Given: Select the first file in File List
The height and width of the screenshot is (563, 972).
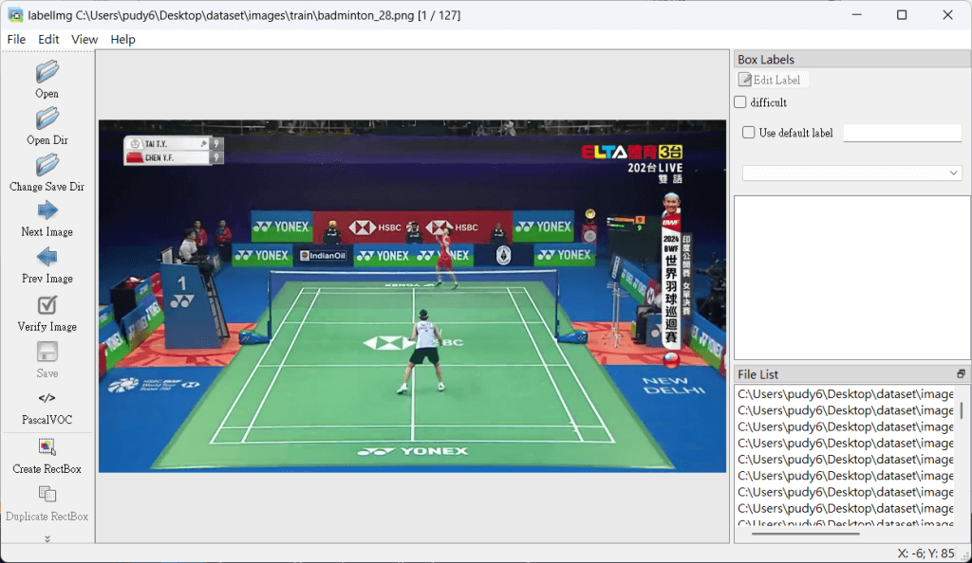Looking at the screenshot, I should pos(845,394).
